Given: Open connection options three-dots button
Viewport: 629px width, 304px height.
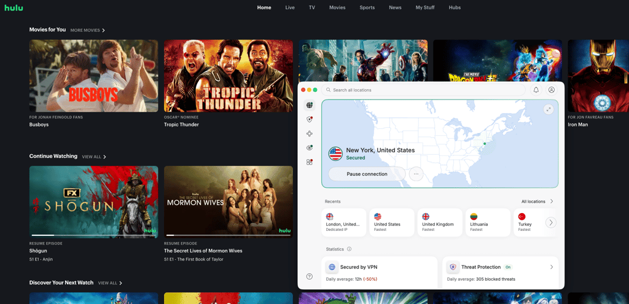Looking at the screenshot, I should [416, 174].
